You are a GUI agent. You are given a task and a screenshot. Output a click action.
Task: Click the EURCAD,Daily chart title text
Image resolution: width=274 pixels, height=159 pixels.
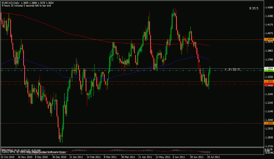point(10,3)
